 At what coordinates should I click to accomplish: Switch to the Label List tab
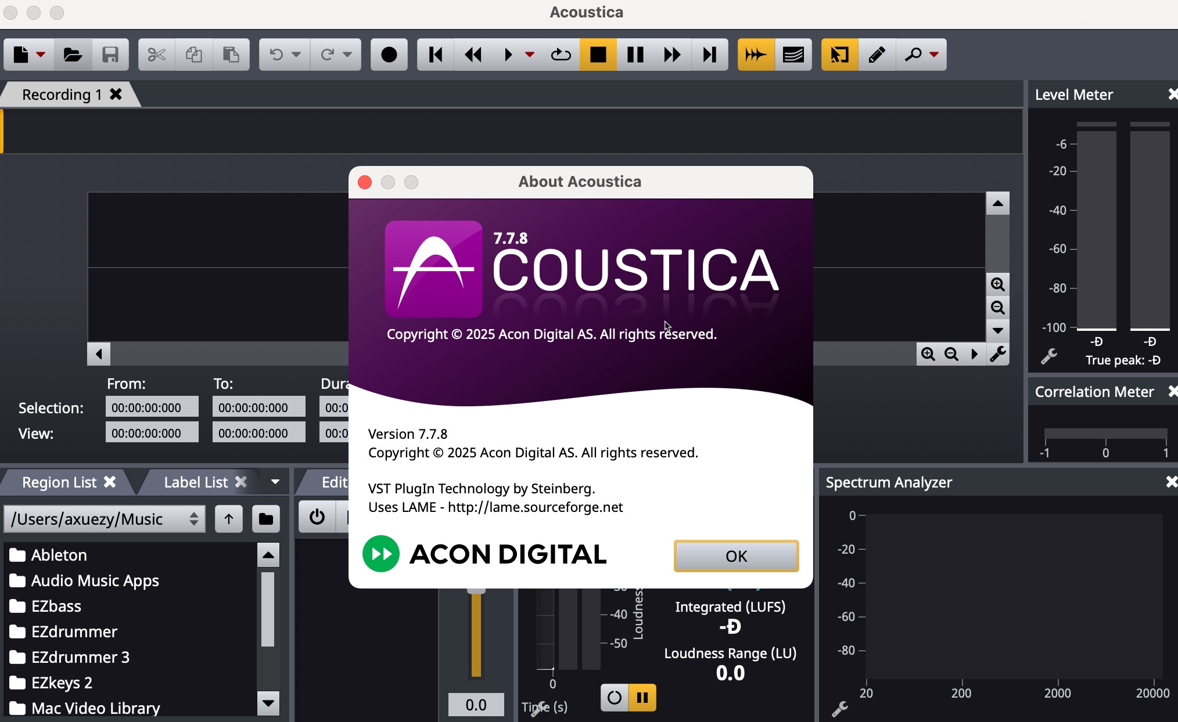[196, 482]
